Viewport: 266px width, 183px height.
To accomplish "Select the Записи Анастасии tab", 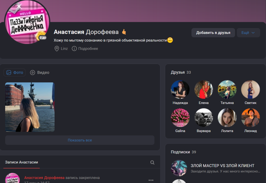I will point(22,162).
